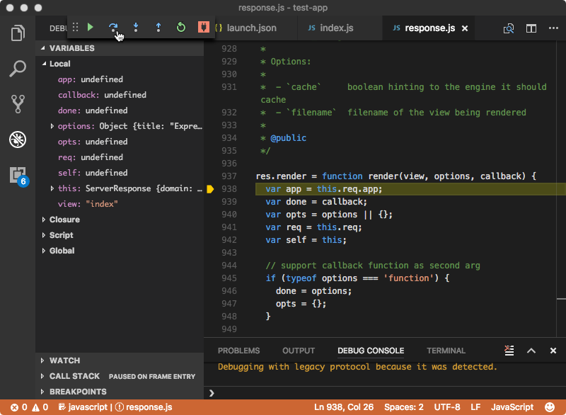566x415 pixels.
Task: Click the Step Into debug button
Action: (136, 27)
